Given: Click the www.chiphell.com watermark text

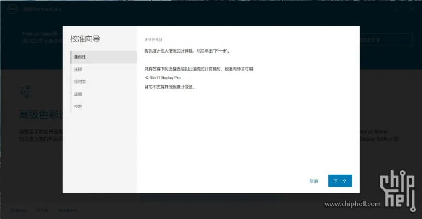Looking at the screenshot, I should pos(352,204).
